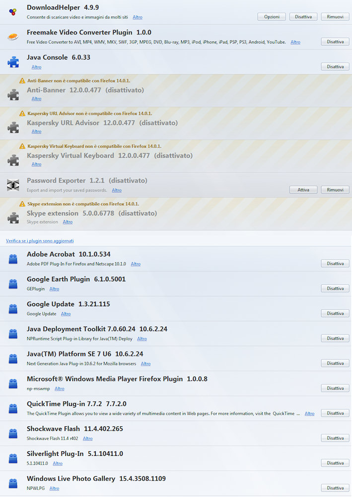
Task: Remove Password Exporter with Rimuovi button
Action: [x=335, y=190]
